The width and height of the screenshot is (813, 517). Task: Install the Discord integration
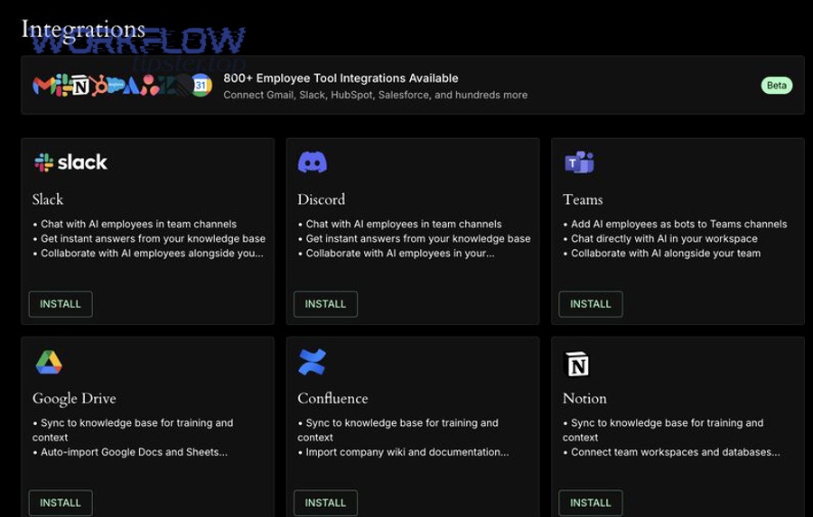[x=325, y=304]
